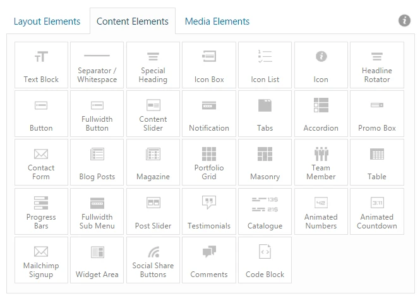Insert a Contact Form element
The height and width of the screenshot is (296, 420).
pyautogui.click(x=41, y=162)
